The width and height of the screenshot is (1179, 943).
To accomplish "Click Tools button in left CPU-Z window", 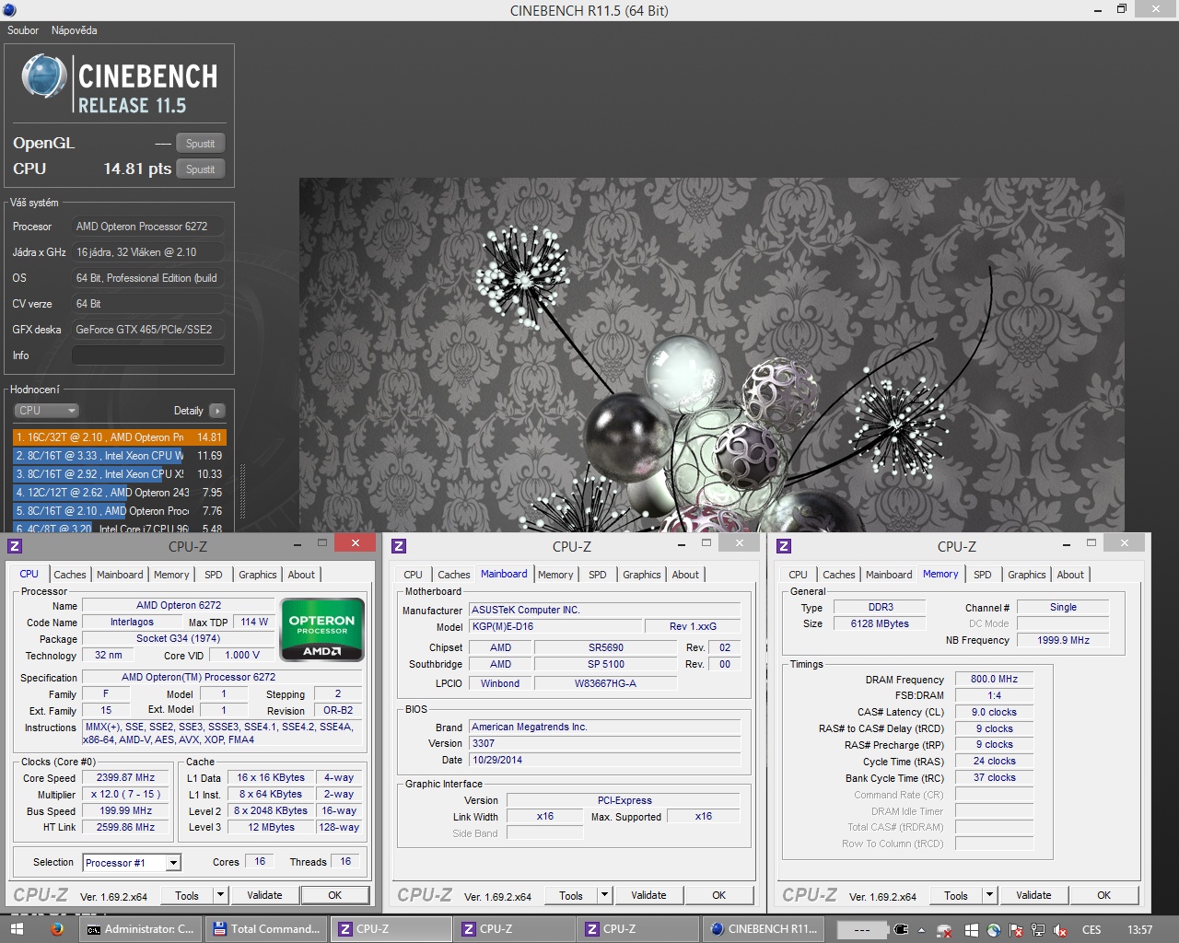I will [187, 895].
